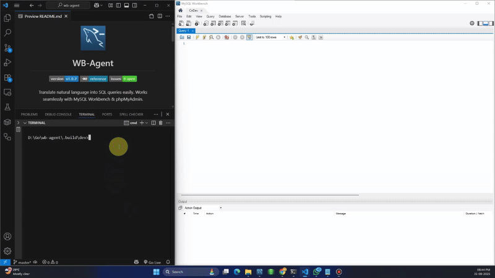Open the Database menu in MySQL Workbench

click(x=225, y=17)
